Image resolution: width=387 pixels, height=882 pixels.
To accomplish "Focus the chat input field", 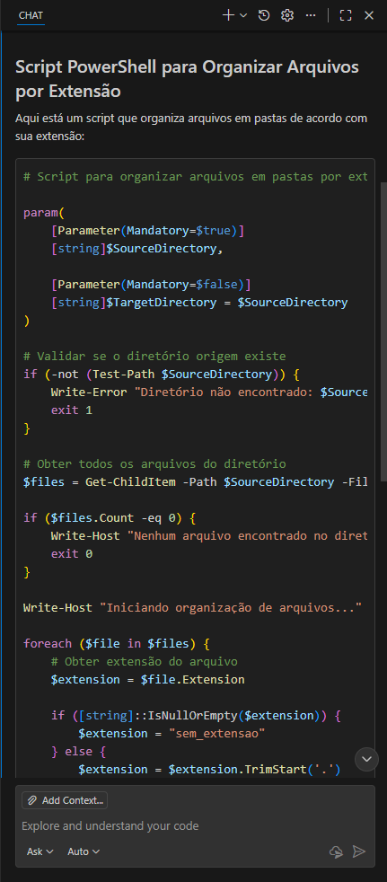I will 195,825.
